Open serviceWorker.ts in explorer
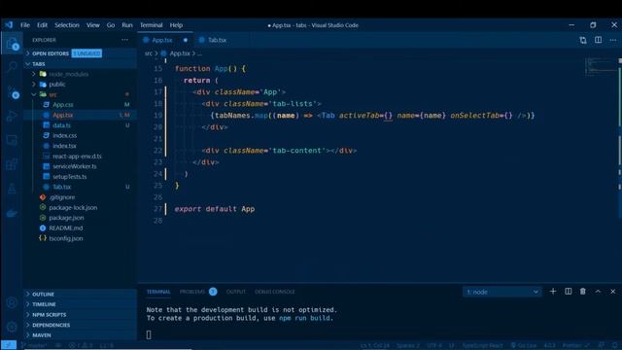The image size is (622, 350). 74,166
